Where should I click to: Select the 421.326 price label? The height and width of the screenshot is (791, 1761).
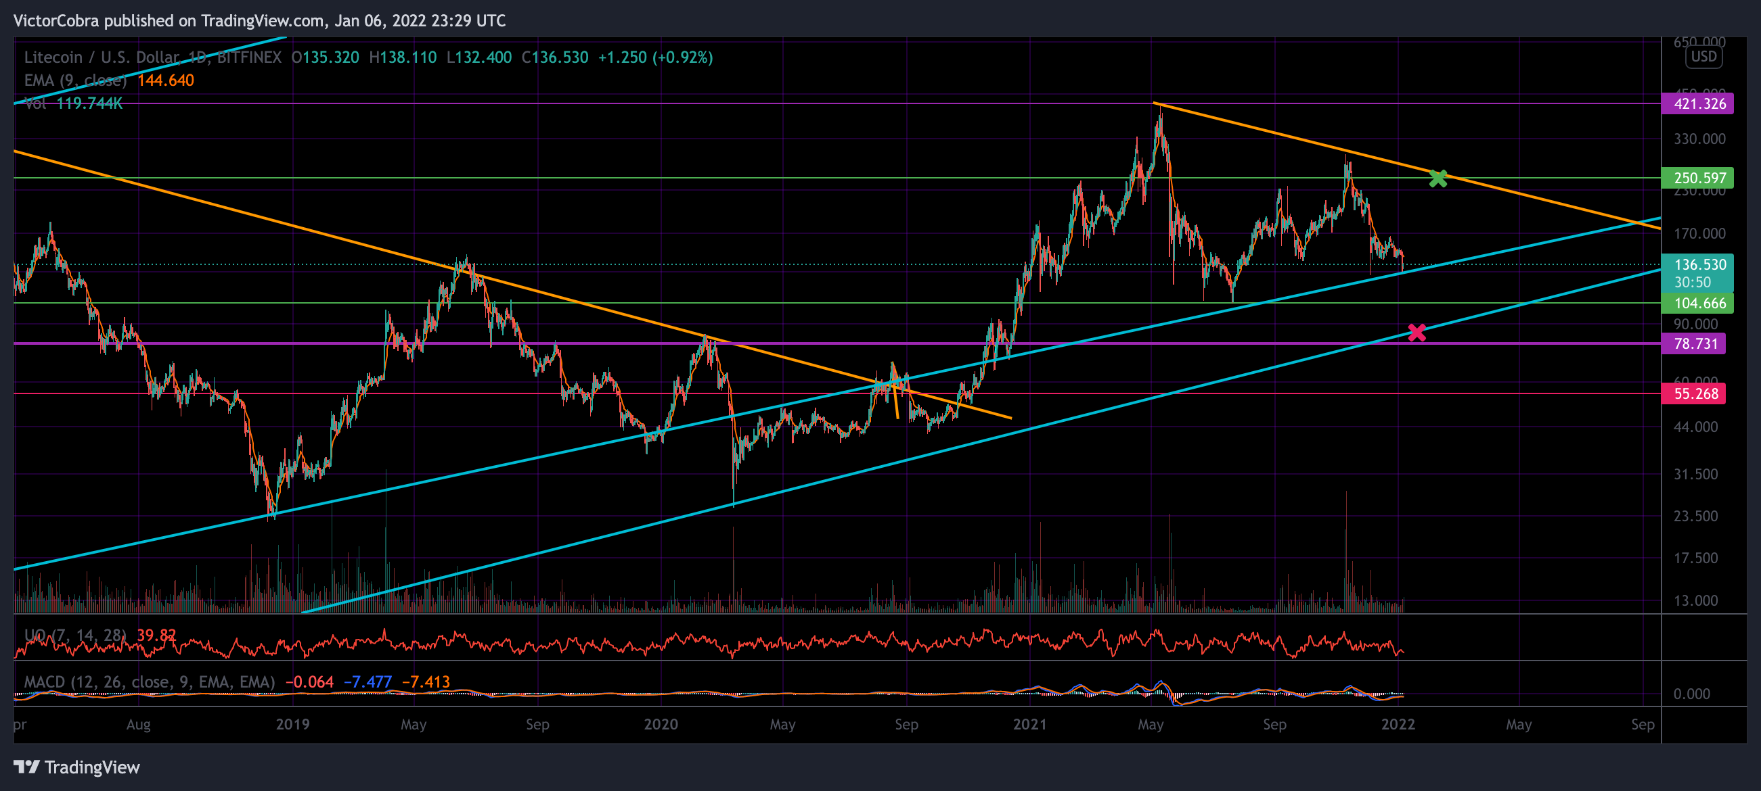(1697, 104)
